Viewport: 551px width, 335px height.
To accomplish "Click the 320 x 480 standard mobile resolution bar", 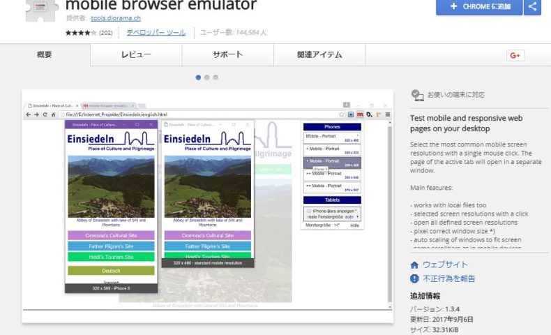I will 208,263.
